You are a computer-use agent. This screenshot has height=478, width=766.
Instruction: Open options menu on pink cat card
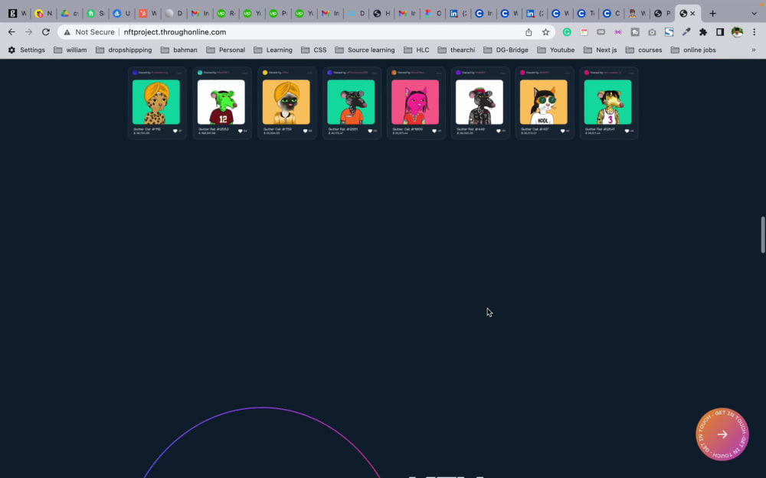(x=439, y=73)
